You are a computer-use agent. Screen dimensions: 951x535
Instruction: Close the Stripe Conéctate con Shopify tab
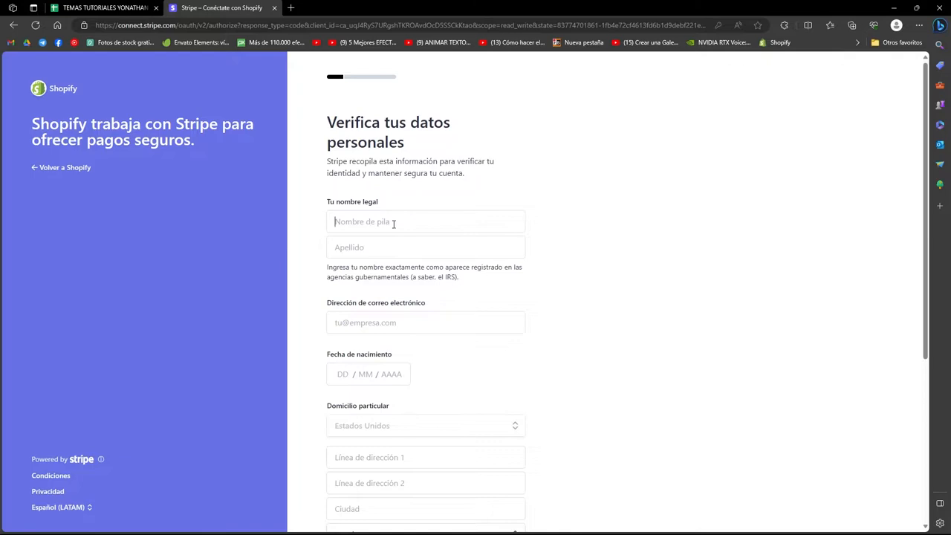[274, 7]
